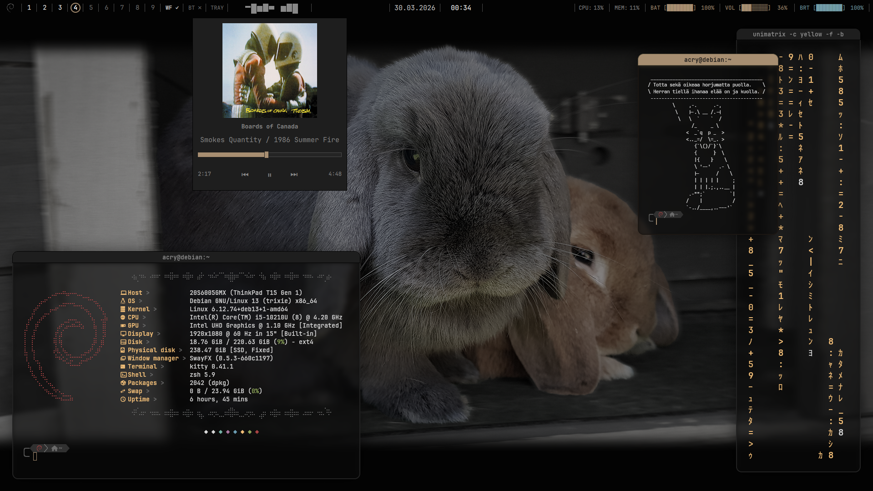873x491 pixels.
Task: Click the MEM: 11% indicator
Action: pyautogui.click(x=627, y=8)
